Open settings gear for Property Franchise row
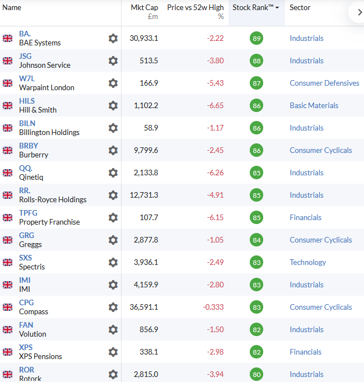 (x=113, y=218)
